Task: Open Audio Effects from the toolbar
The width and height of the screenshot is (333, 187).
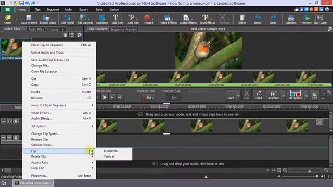Action: point(188,19)
